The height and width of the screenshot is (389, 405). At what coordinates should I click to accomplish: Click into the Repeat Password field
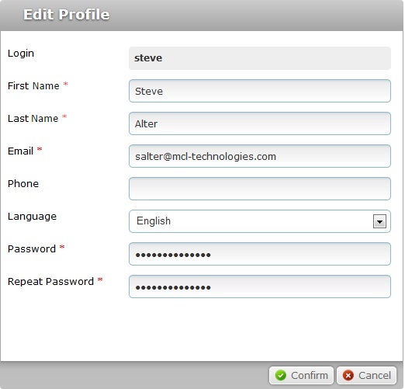260,287
